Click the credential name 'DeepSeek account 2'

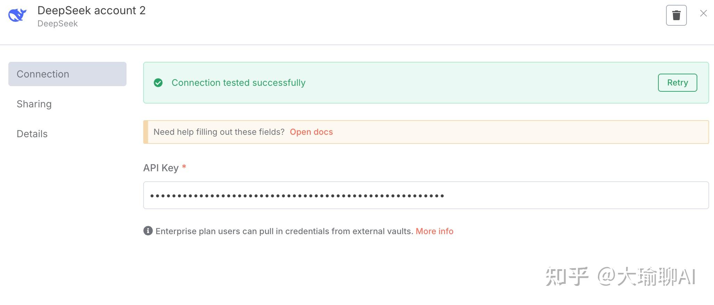point(91,10)
